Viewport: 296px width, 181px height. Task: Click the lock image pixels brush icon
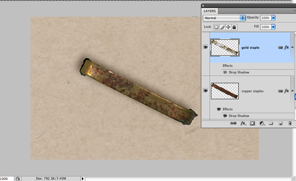coord(222,27)
